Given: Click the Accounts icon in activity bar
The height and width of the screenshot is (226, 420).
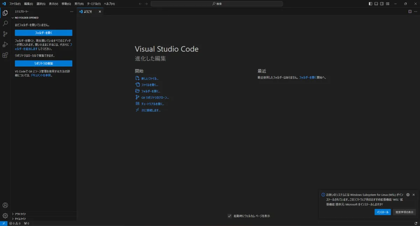Looking at the screenshot, I should 5,205.
